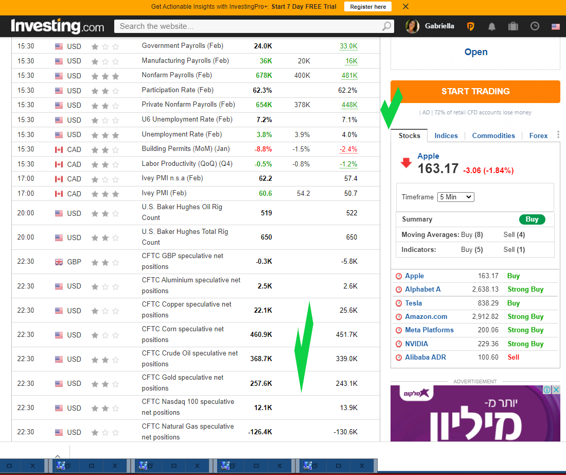Click the previous value 481K
This screenshot has width=566, height=475.
(x=349, y=76)
